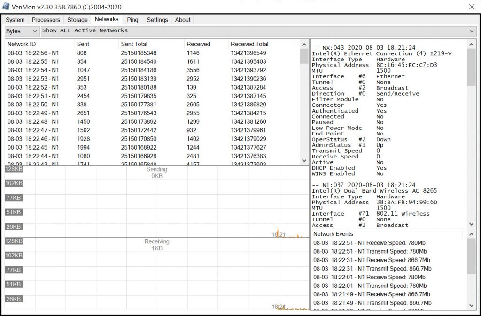View the About tab
Image resolution: width=481 pixels, height=316 pixels.
click(x=183, y=20)
